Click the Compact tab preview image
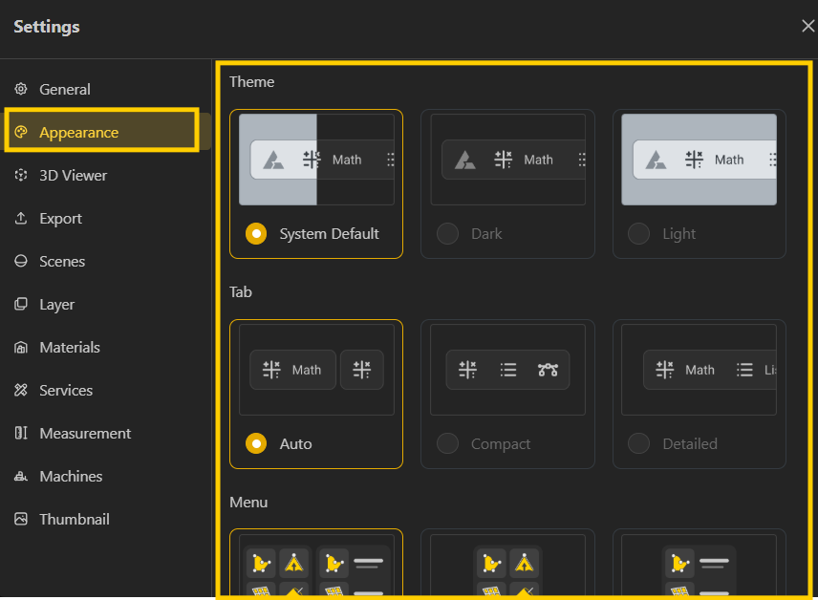This screenshot has width=818, height=600. [507, 370]
